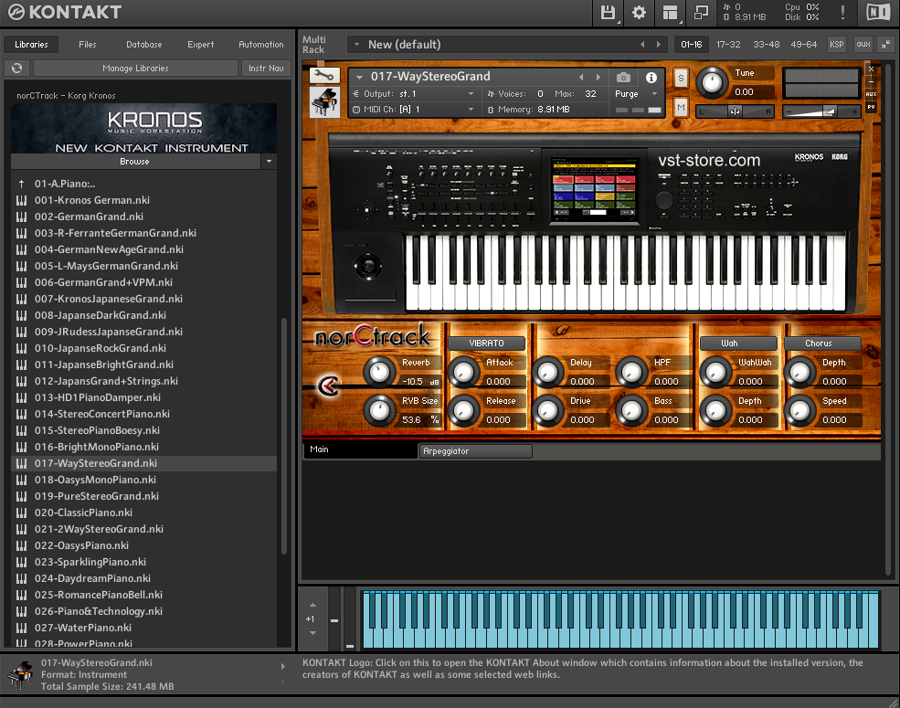Toggle Wah effect button

[x=738, y=343]
